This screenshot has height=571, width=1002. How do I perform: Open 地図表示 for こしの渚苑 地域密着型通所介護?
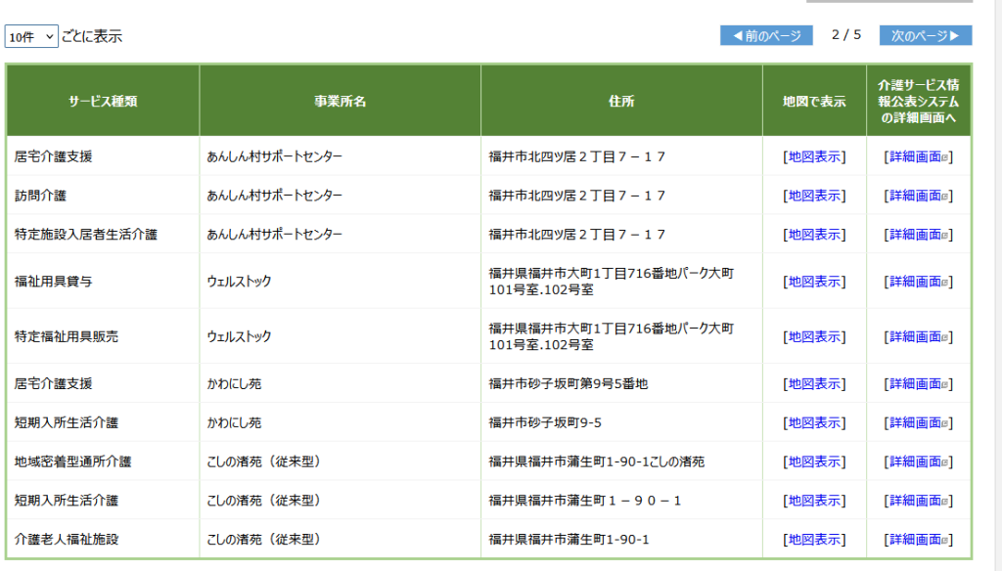814,461
